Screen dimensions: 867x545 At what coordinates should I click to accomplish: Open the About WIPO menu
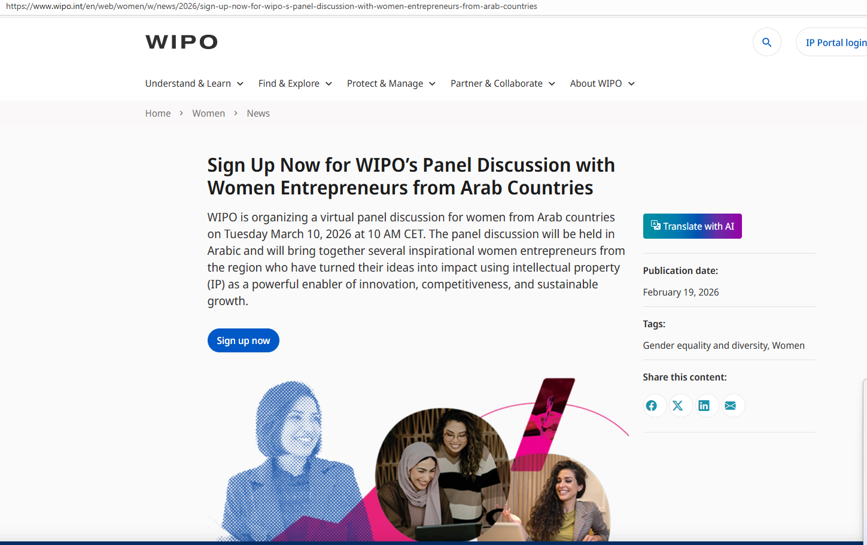coord(603,83)
